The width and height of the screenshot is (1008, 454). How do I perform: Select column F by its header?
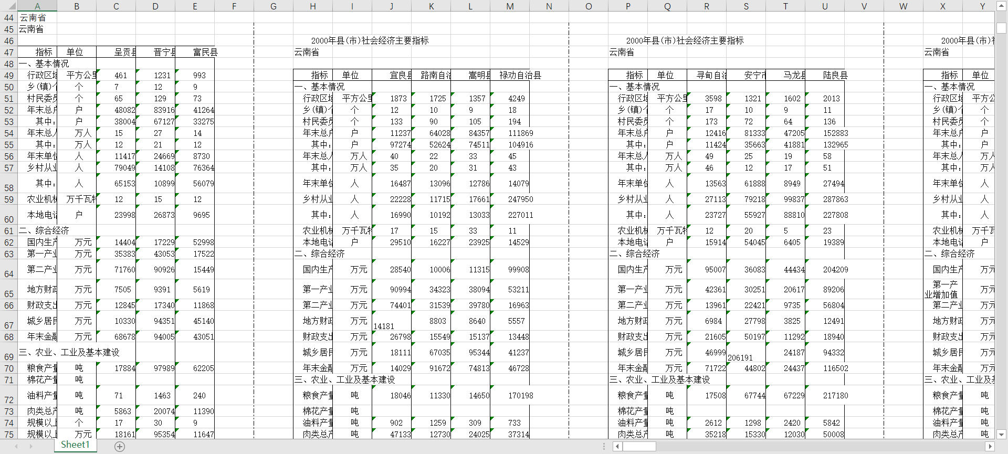pyautogui.click(x=234, y=6)
